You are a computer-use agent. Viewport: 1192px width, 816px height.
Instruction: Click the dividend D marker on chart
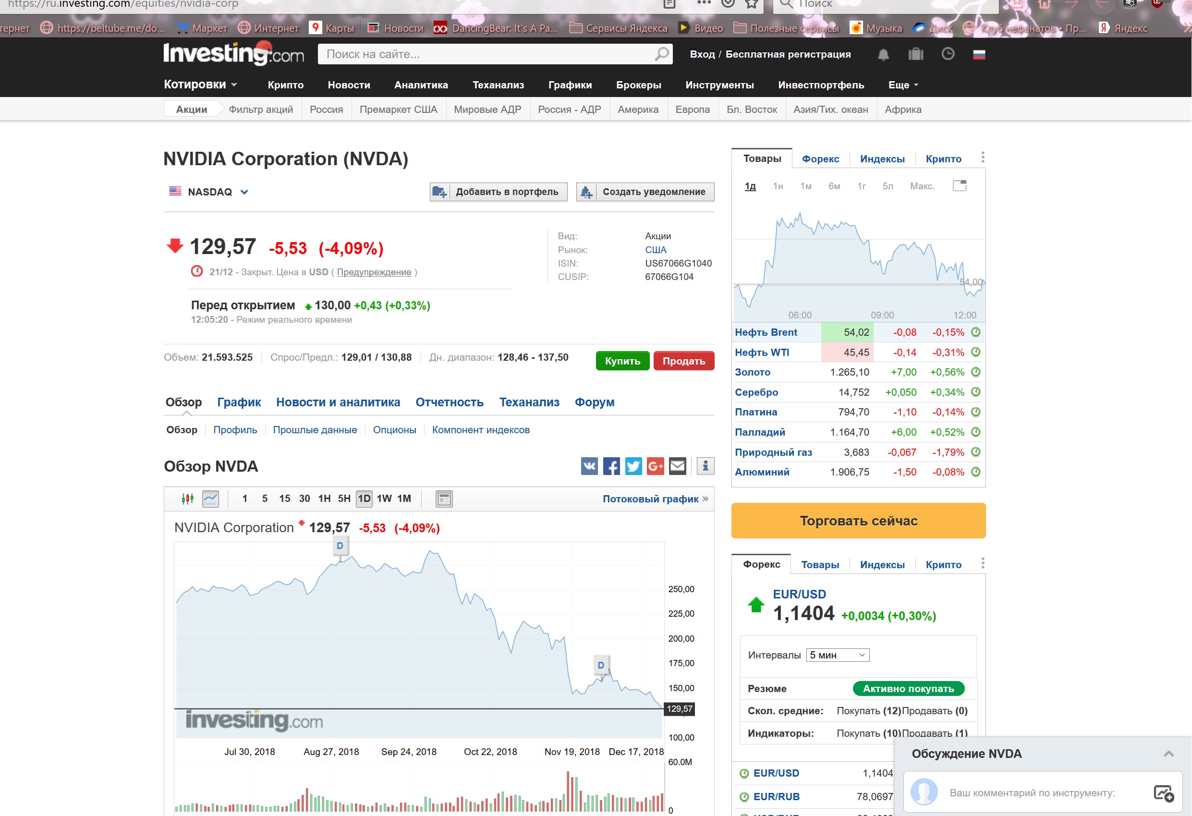[x=340, y=546]
